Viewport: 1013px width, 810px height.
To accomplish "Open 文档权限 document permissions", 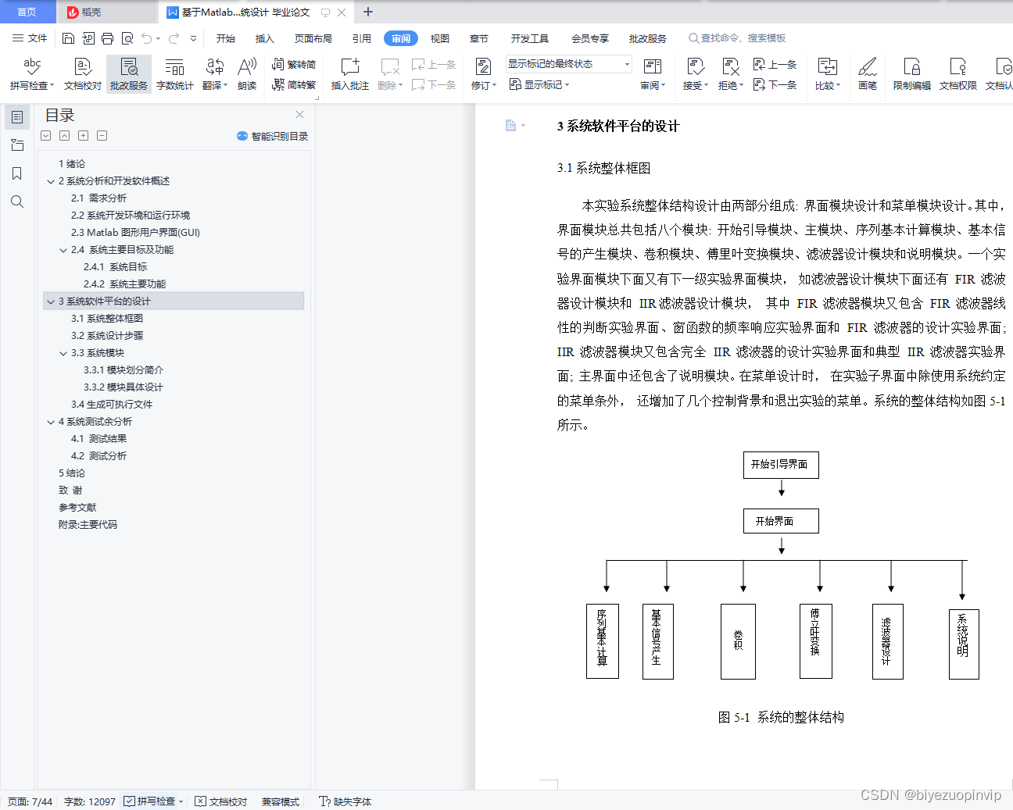I will tap(958, 74).
